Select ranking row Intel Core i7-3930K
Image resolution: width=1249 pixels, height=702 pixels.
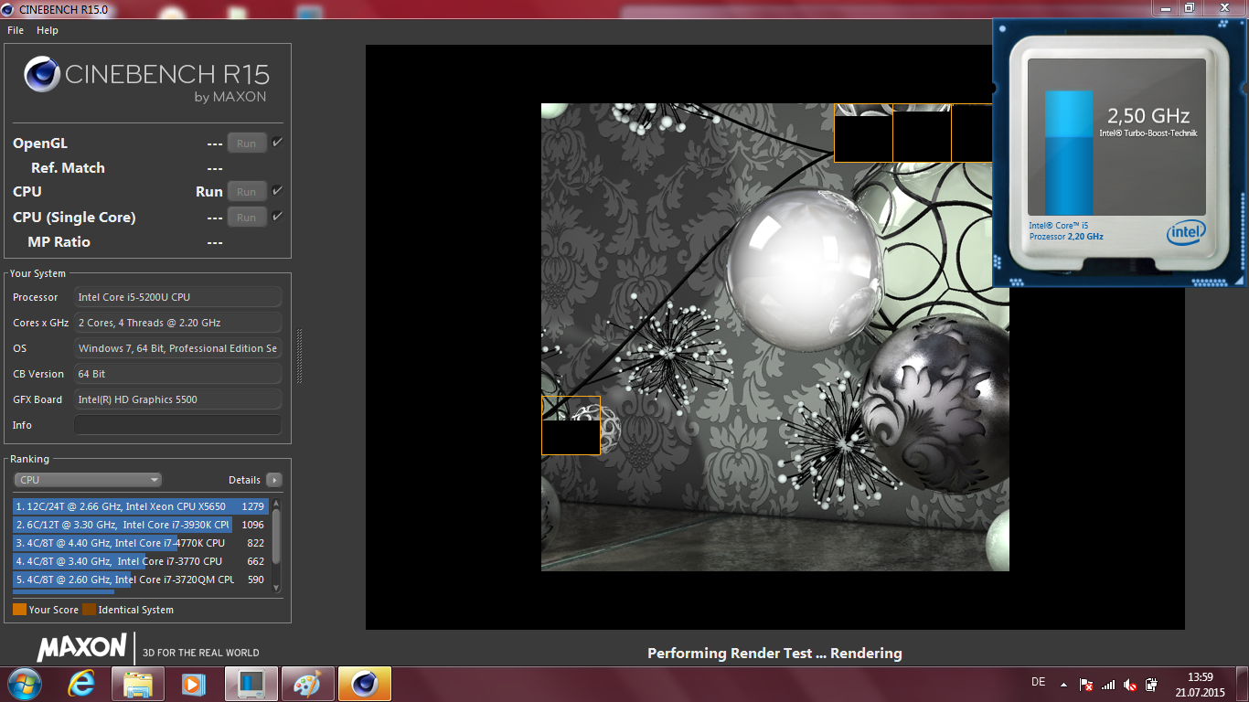point(140,525)
